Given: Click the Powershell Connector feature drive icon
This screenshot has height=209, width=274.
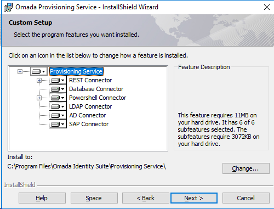Looking at the screenshot, I should (x=58, y=98).
